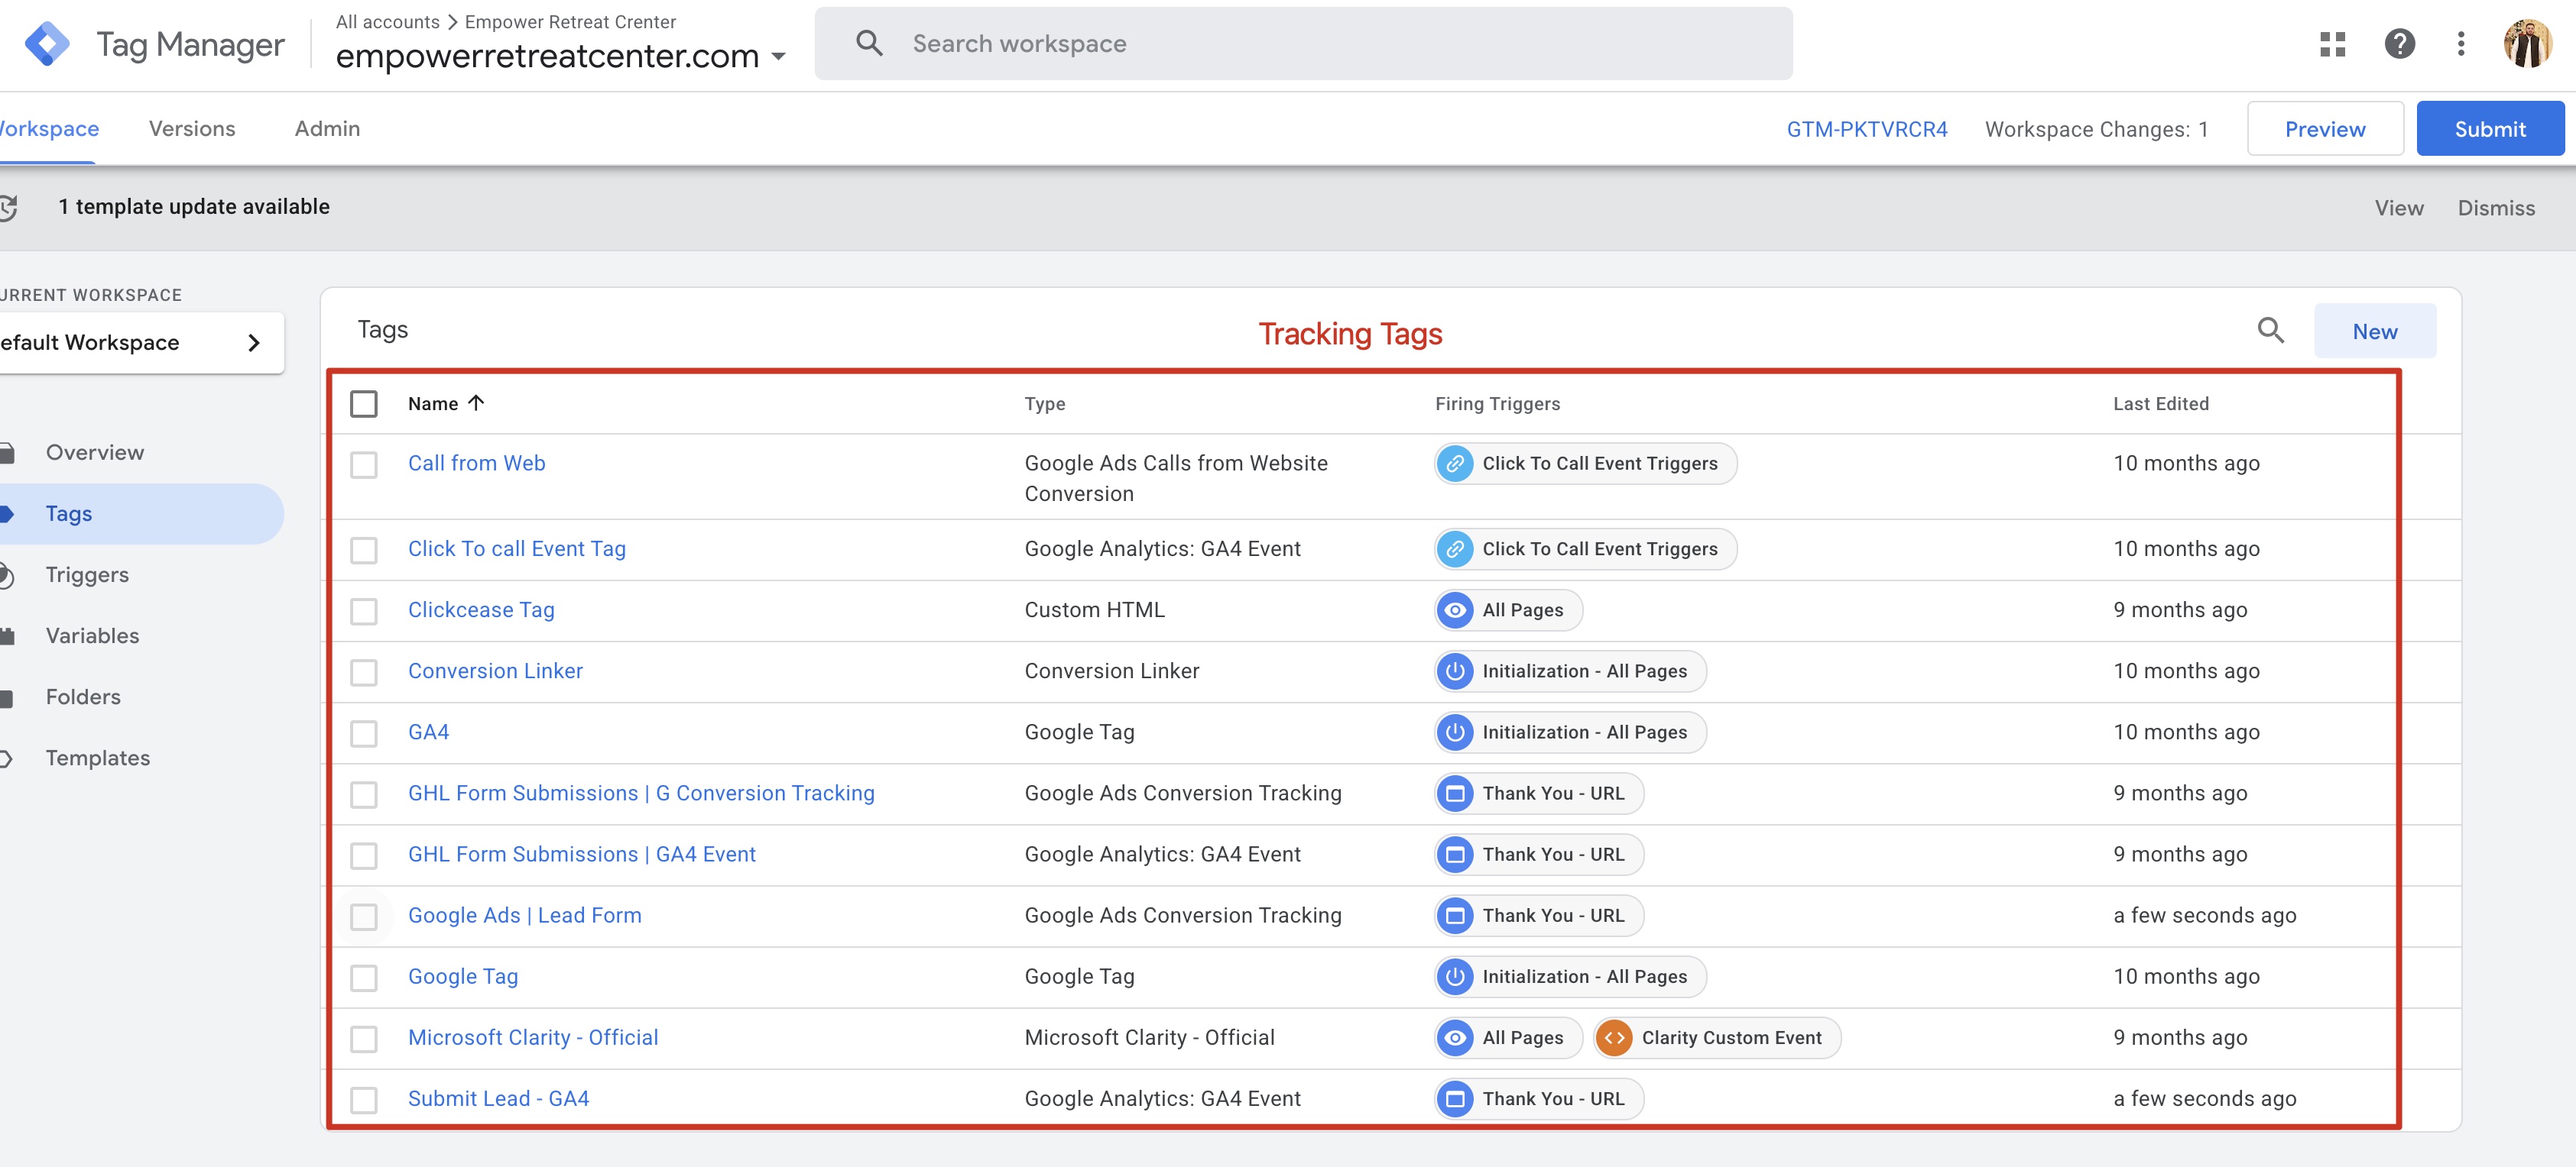Click link icon in Click To call Event Tag row
This screenshot has width=2576, height=1167.
[1455, 550]
